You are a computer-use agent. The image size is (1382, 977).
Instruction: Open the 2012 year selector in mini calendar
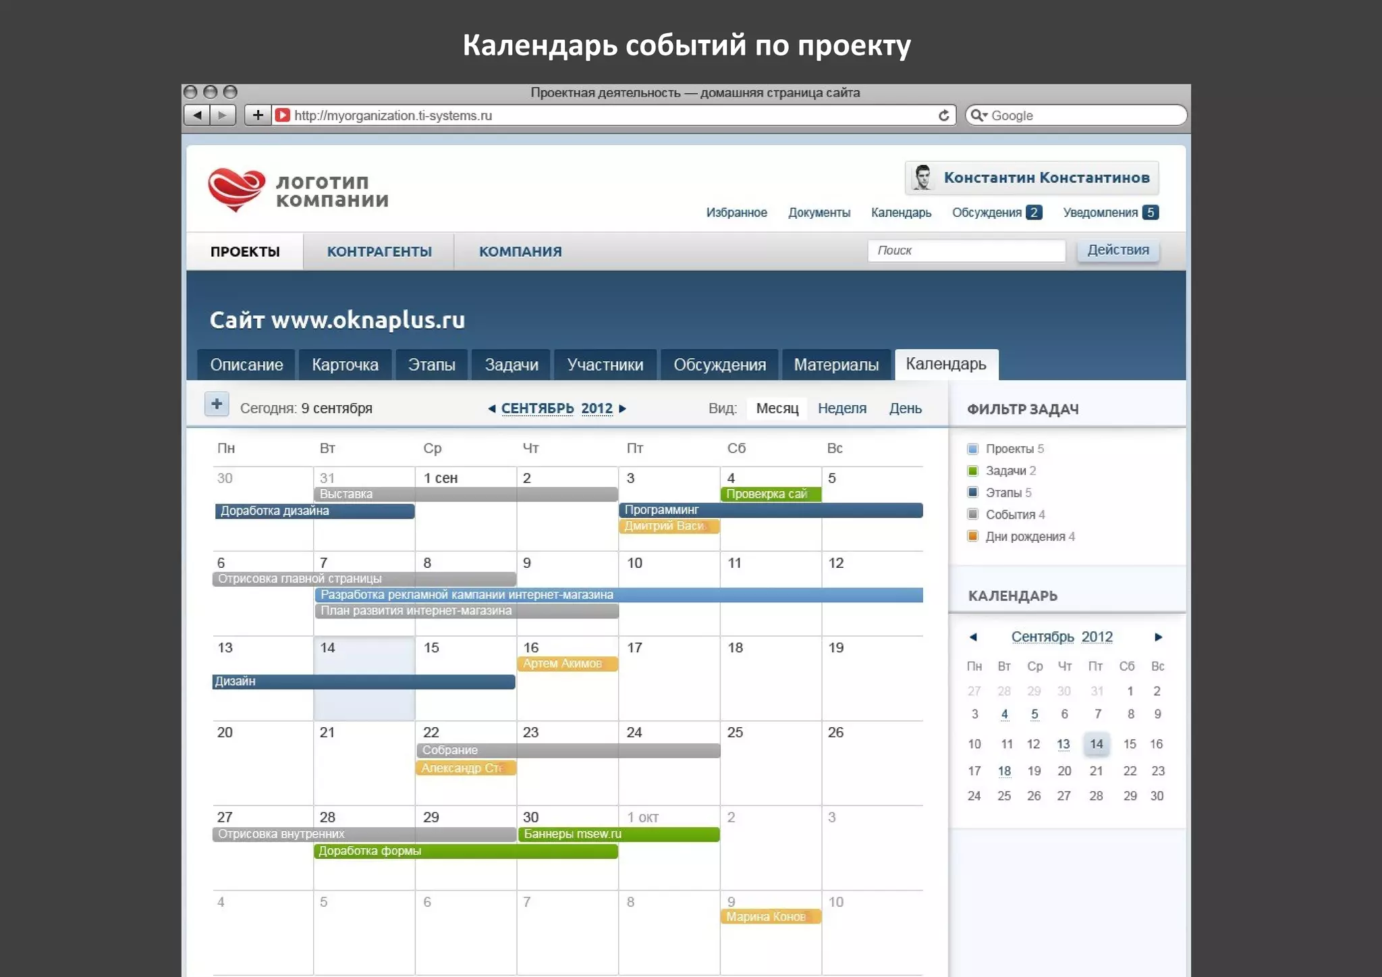[x=1097, y=637]
